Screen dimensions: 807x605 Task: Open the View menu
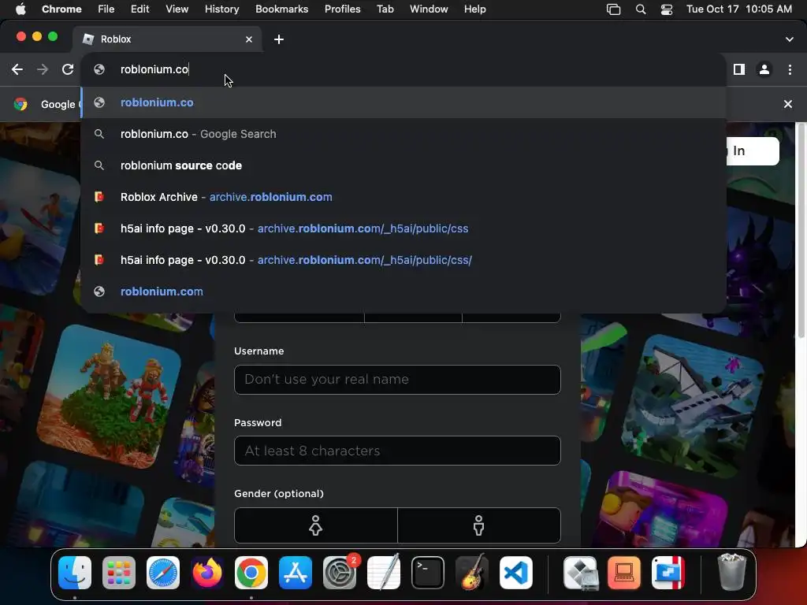tap(177, 9)
